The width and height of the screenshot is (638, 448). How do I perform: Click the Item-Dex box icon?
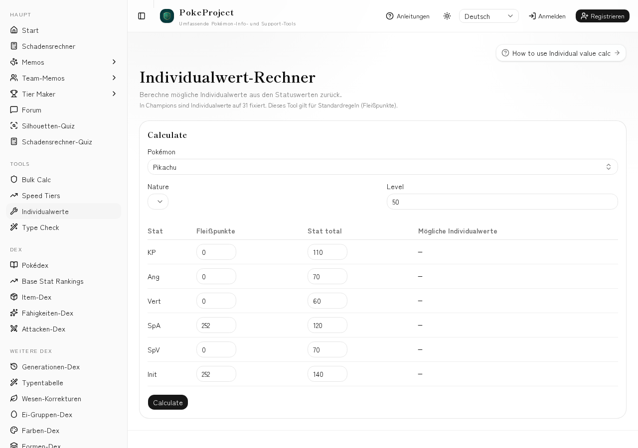point(14,297)
